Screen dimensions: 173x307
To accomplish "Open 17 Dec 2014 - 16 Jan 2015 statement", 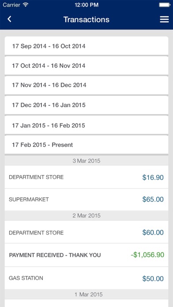I will coord(86,105).
